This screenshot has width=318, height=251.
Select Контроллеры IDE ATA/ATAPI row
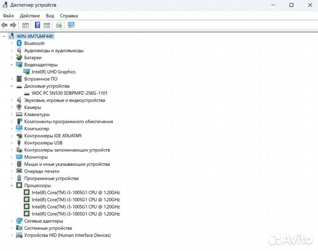pos(53,136)
